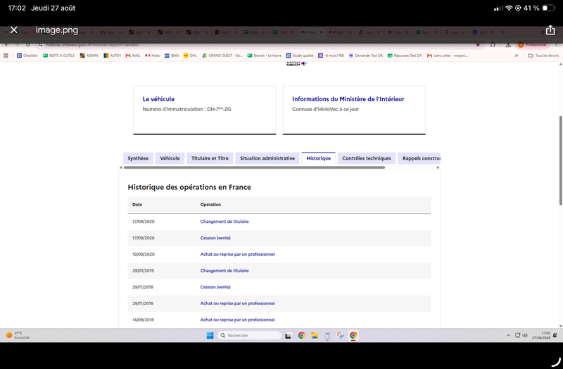This screenshot has width=563, height=369.
Task: Click the volume icon in system tray
Action: pyautogui.click(x=524, y=335)
